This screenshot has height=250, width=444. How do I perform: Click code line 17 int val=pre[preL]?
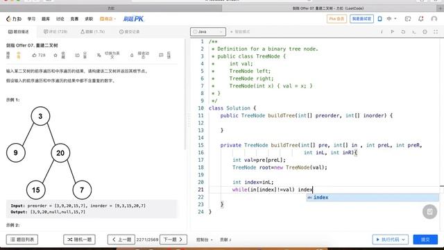pos(259,160)
